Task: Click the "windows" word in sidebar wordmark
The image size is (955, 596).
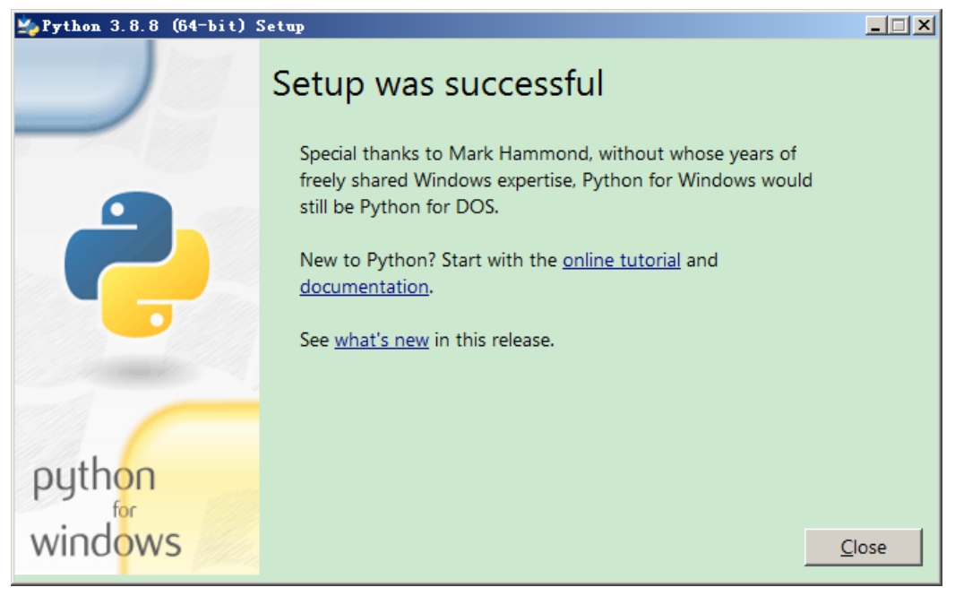Action: 105,541
